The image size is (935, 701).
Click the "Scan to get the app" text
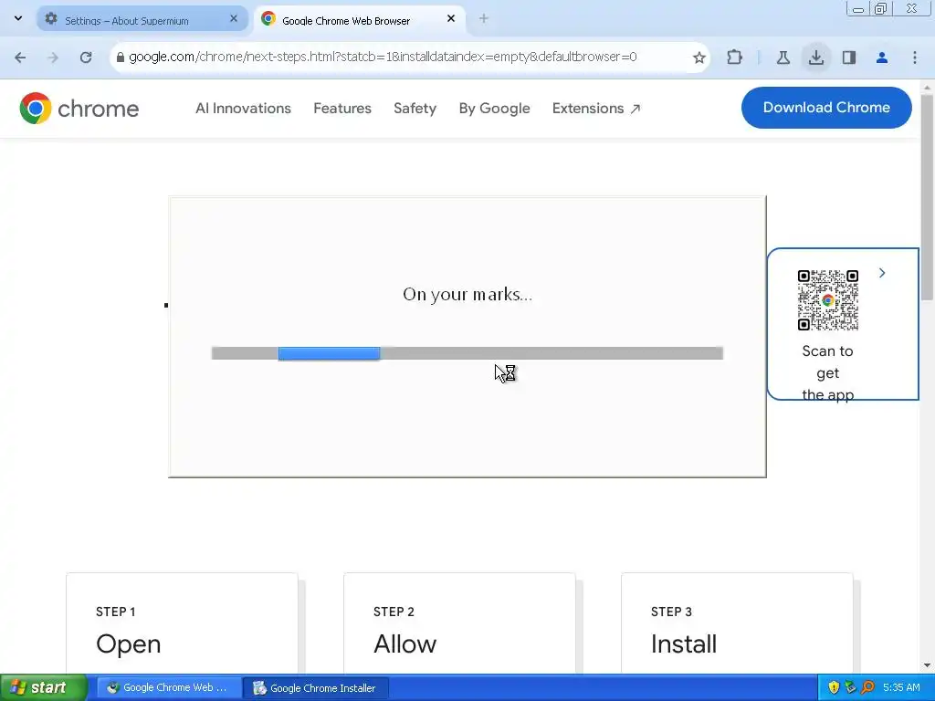pos(827,372)
